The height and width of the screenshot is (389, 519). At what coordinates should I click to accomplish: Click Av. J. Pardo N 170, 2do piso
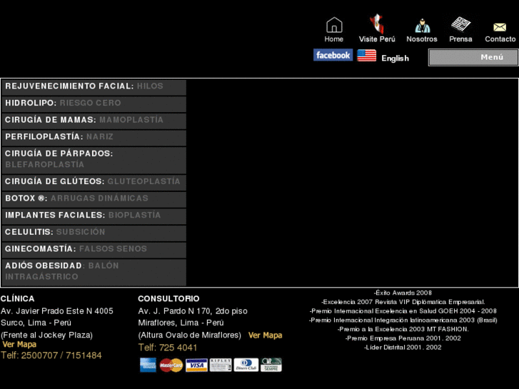click(193, 311)
